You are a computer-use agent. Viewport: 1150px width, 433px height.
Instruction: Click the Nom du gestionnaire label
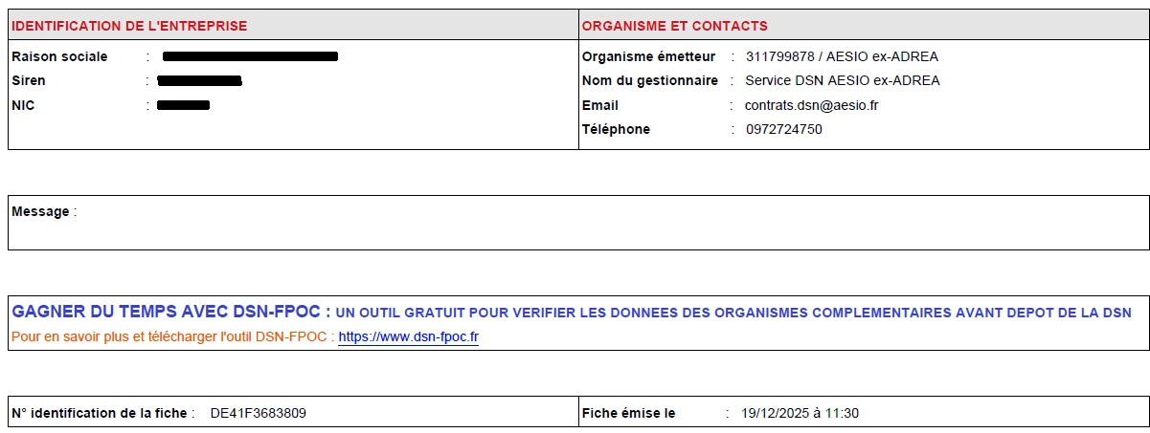(x=650, y=80)
